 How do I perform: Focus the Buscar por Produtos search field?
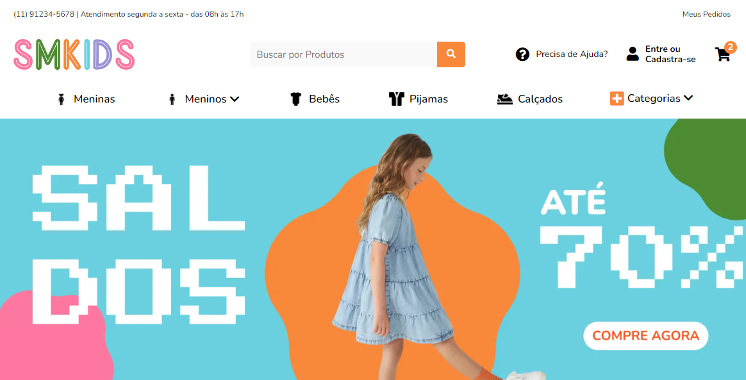click(344, 54)
